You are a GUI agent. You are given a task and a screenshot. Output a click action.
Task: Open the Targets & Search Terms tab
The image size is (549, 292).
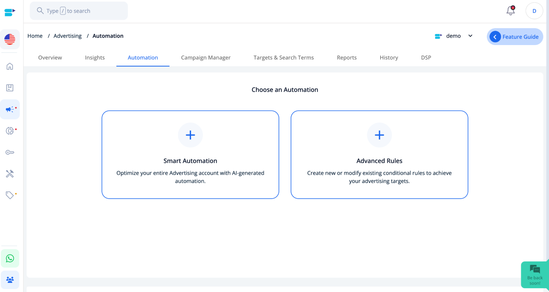283,57
